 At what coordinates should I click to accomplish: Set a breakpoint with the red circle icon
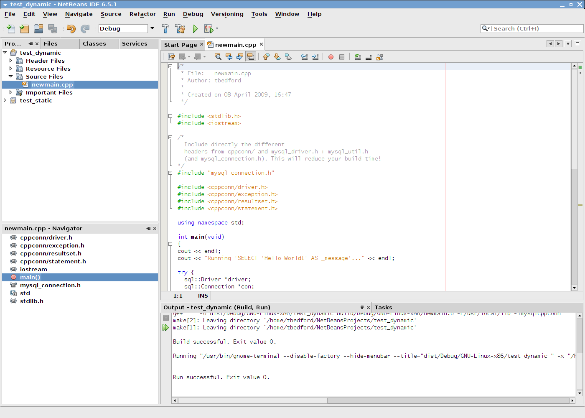[x=331, y=56]
